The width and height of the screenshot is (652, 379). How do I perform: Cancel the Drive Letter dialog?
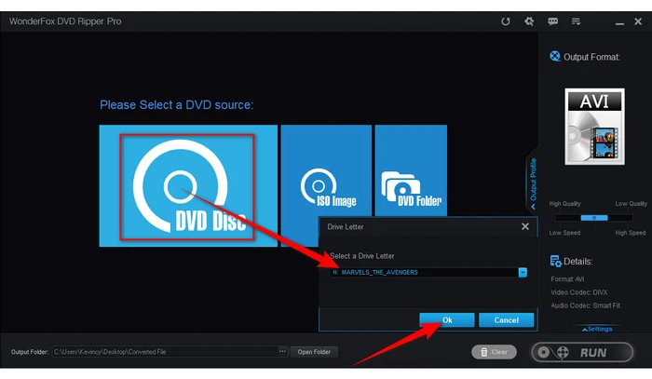(x=506, y=320)
